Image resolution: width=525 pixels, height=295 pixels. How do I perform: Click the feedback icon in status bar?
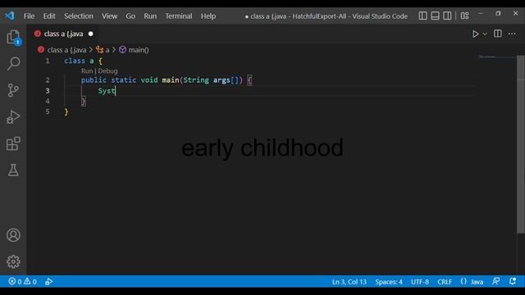[x=495, y=282]
